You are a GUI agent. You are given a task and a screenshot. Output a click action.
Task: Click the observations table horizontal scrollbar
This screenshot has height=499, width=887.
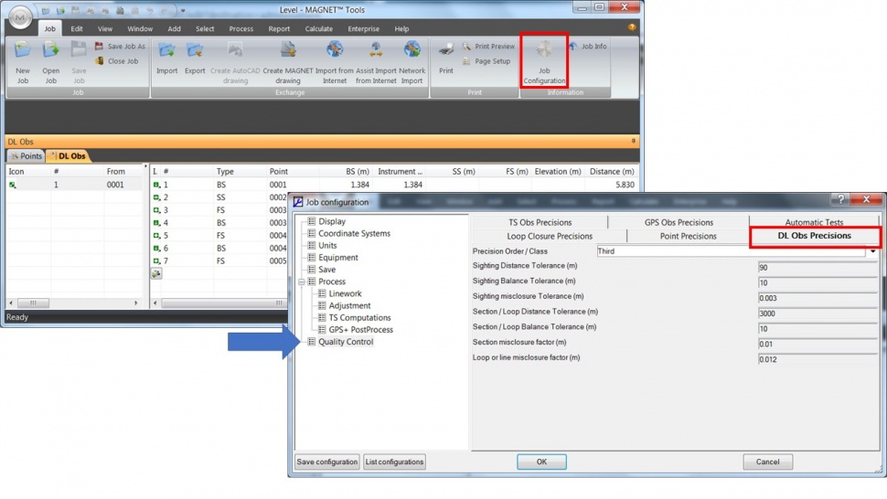coord(219,303)
